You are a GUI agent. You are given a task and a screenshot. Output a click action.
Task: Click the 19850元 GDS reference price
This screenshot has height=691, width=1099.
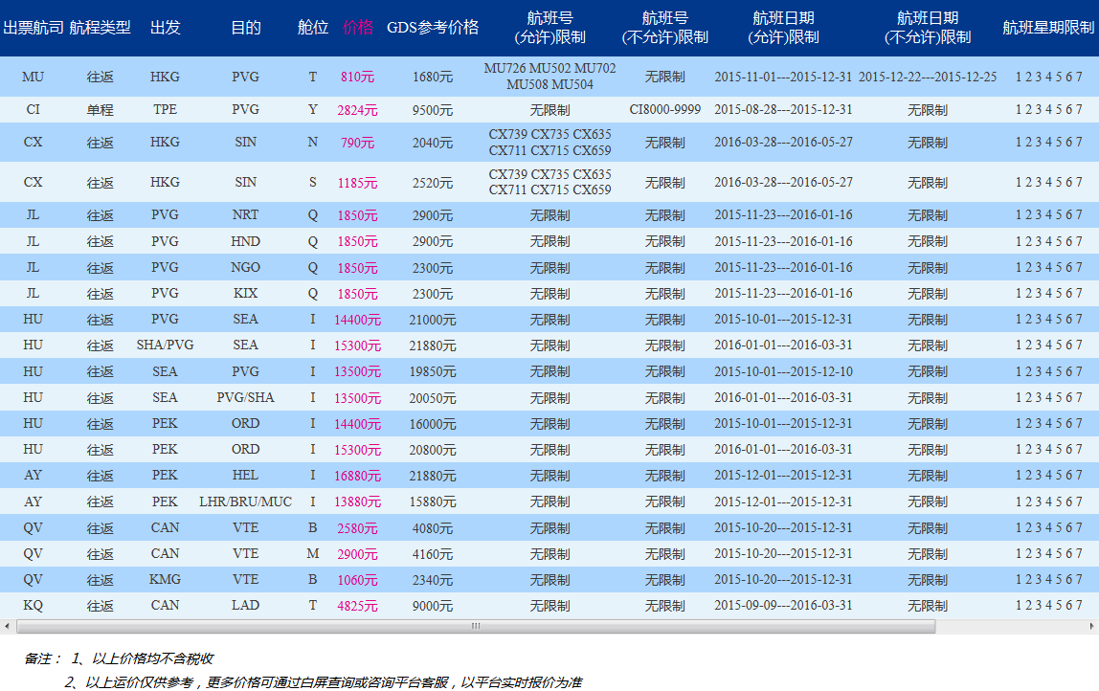(x=433, y=371)
